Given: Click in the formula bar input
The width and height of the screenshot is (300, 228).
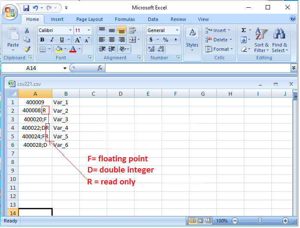Looking at the screenshot, I should (x=198, y=68).
